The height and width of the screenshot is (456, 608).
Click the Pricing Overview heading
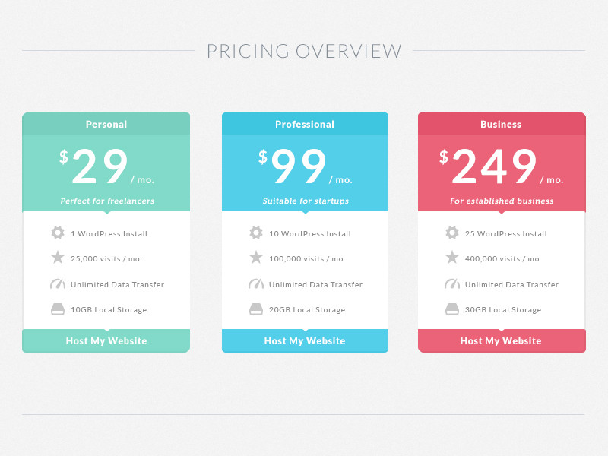pos(304,51)
